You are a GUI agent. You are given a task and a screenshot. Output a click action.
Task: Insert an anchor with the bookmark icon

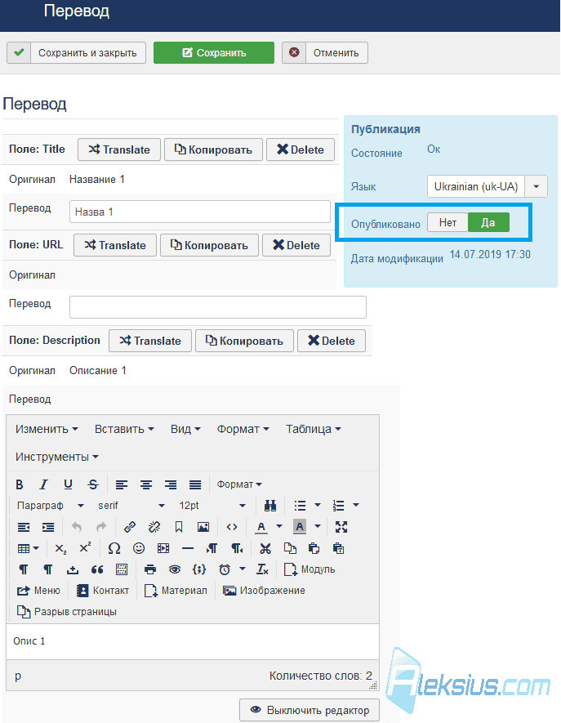pyautogui.click(x=179, y=527)
